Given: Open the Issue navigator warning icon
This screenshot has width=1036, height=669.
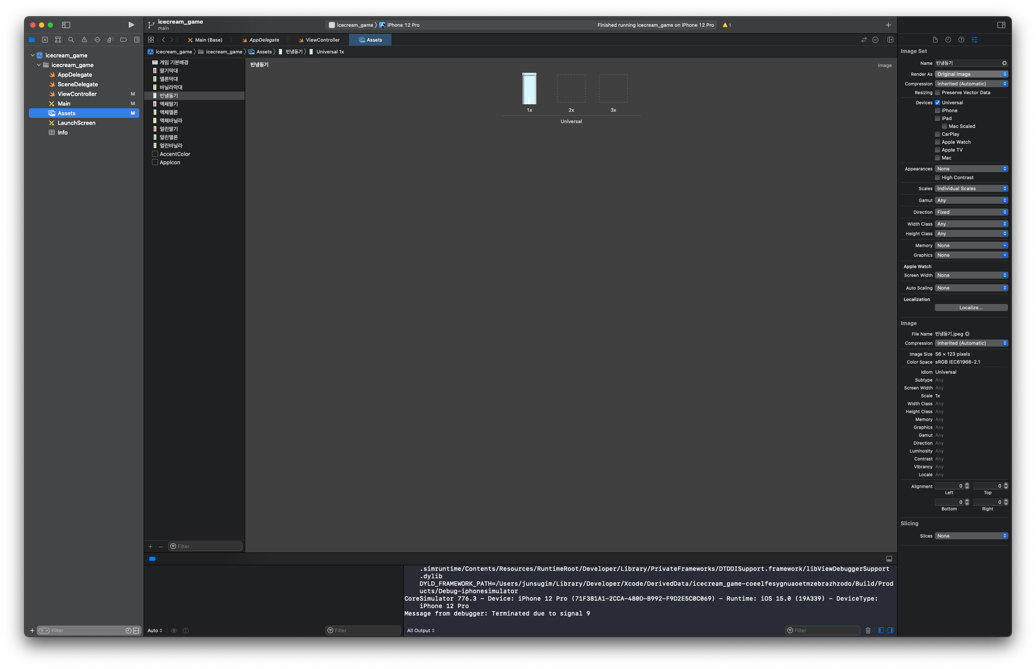Looking at the screenshot, I should point(84,40).
